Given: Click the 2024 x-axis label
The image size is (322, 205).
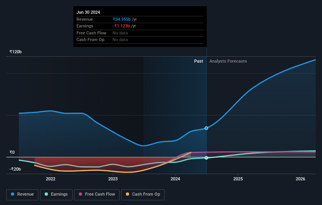Looking at the screenshot, I should (175, 179).
